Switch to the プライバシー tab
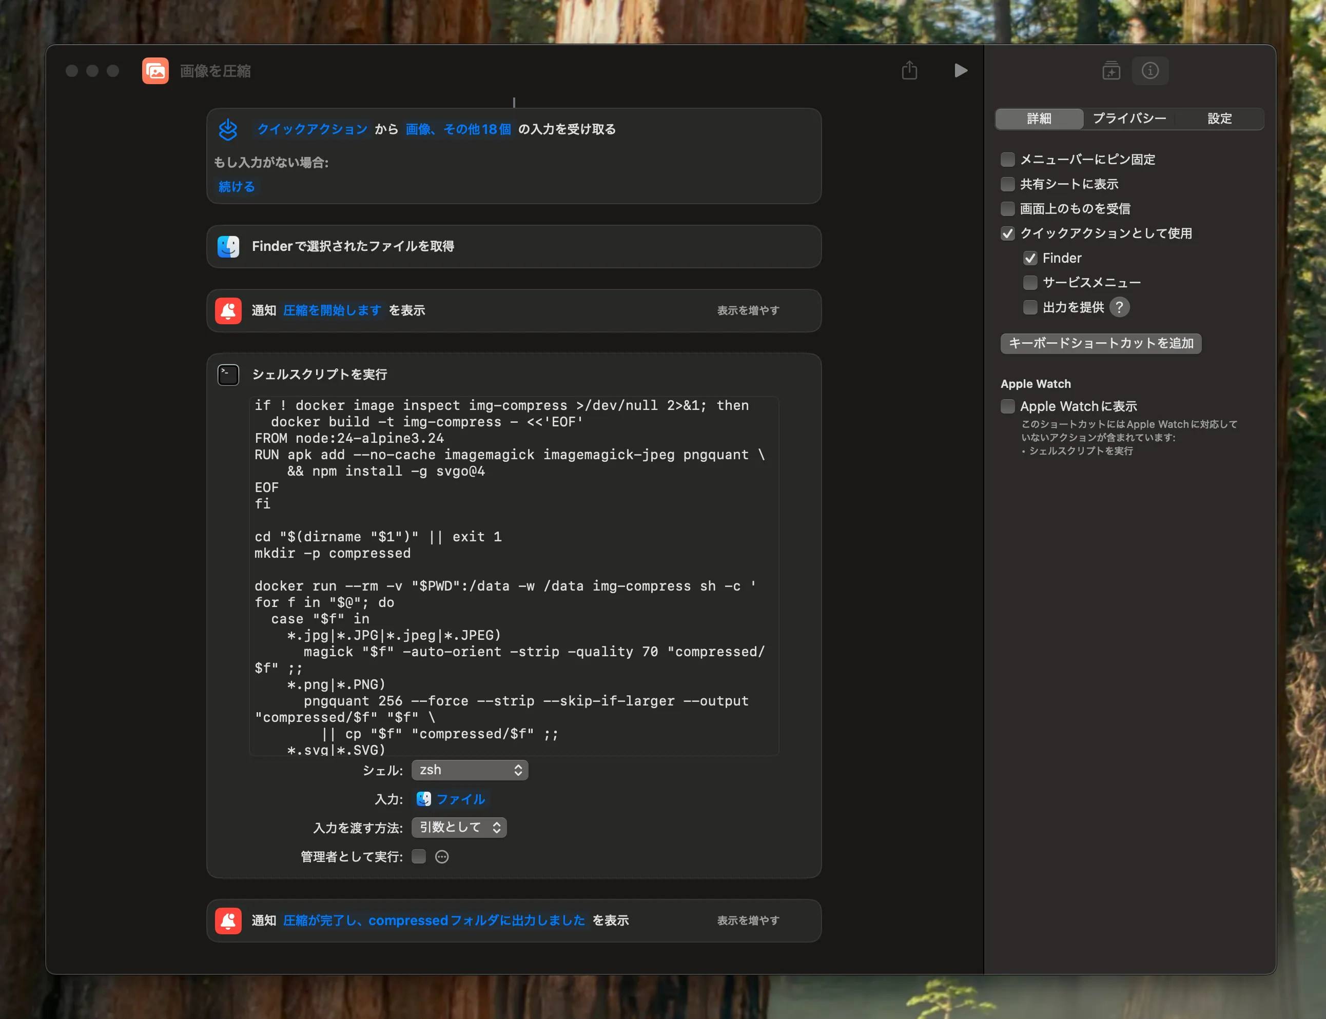 [x=1129, y=119]
